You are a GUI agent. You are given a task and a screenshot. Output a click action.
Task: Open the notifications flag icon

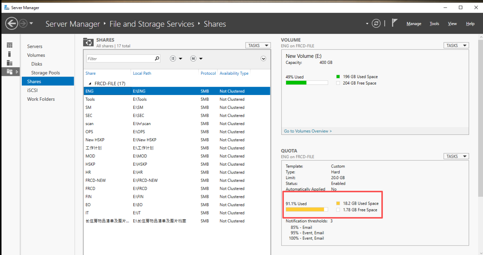tap(394, 23)
